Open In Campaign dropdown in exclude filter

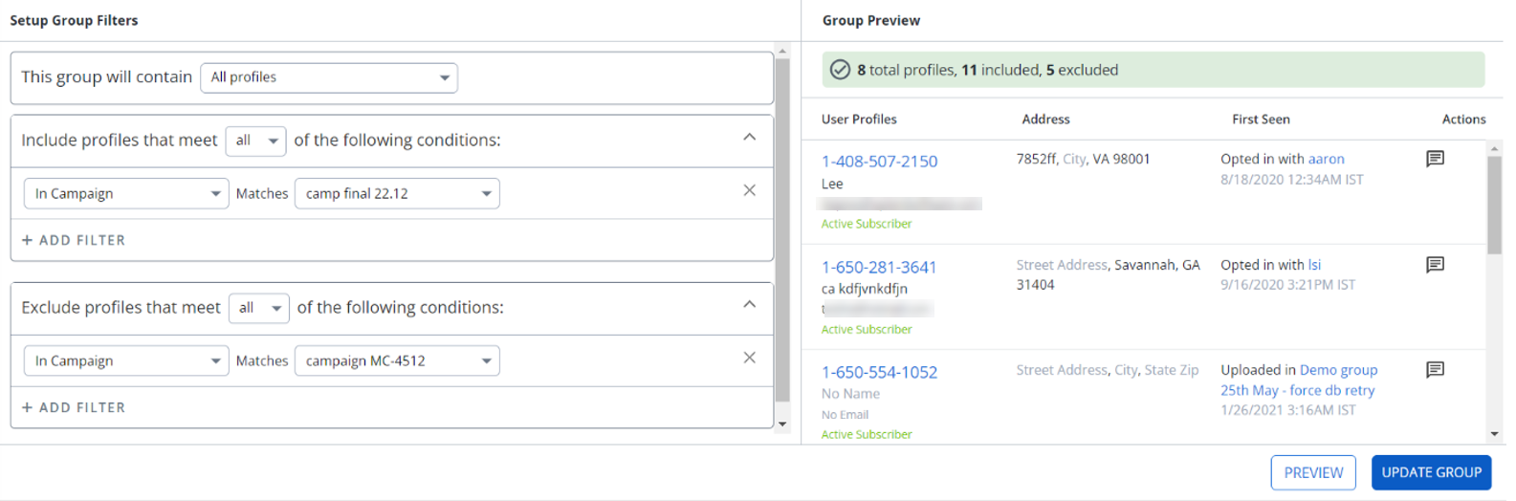pos(126,361)
